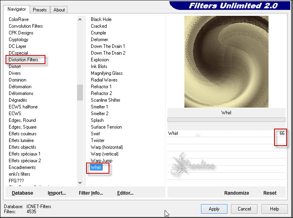This screenshot has height=218, width=293.
Task: Adjust the Whirl amount slider
Action: (221, 133)
